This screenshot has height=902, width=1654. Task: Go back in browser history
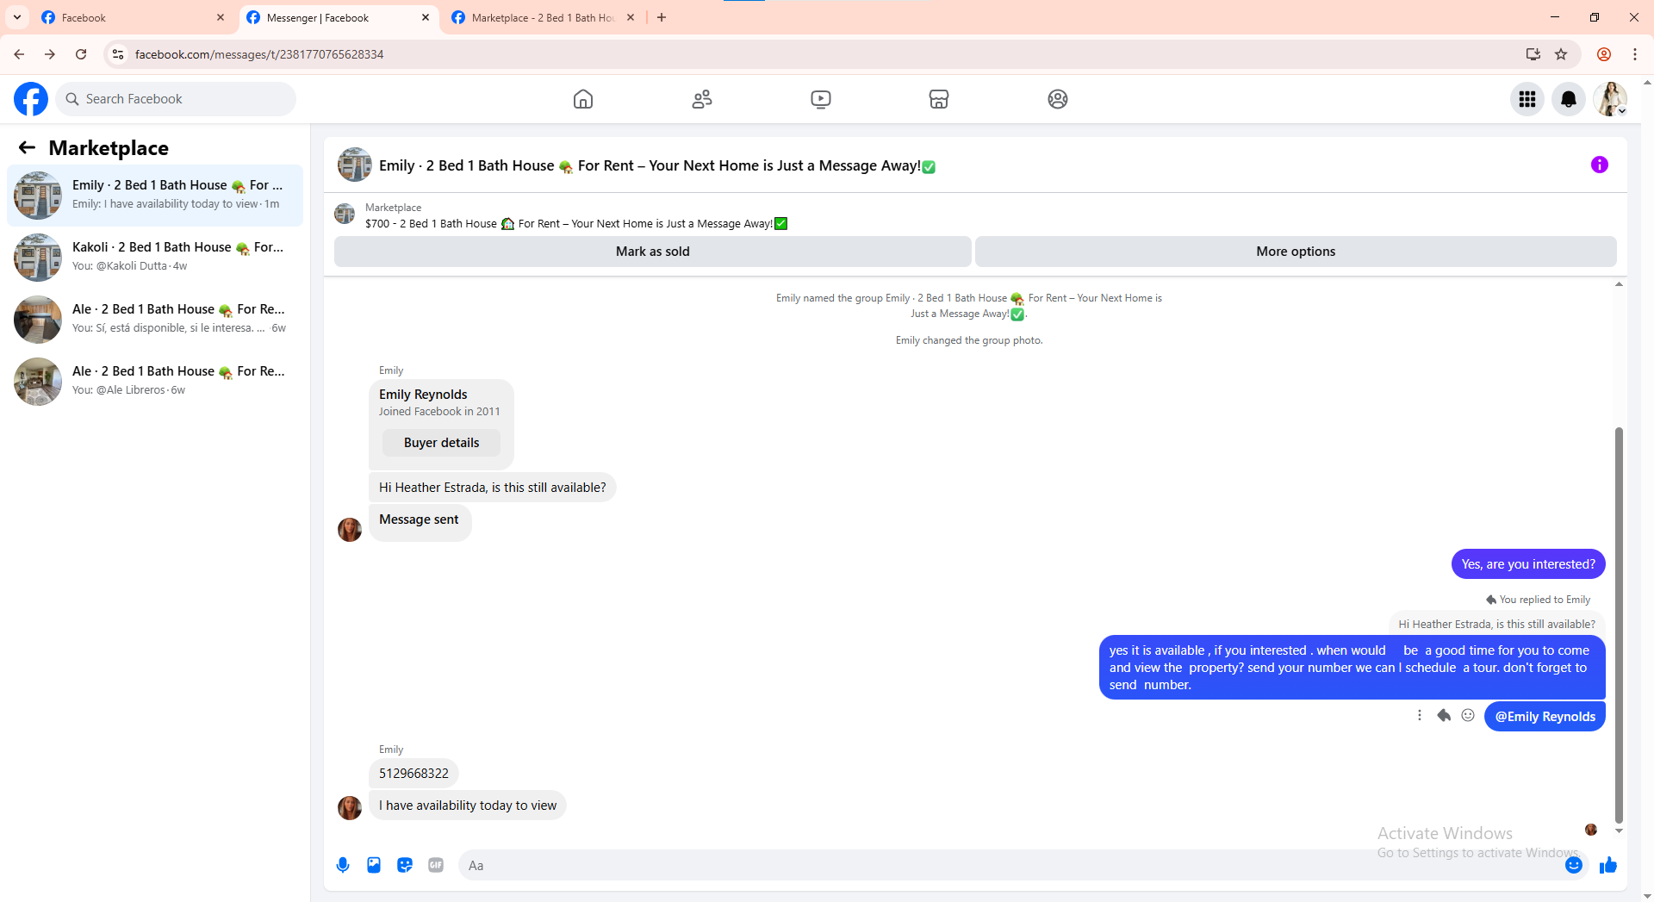(19, 54)
